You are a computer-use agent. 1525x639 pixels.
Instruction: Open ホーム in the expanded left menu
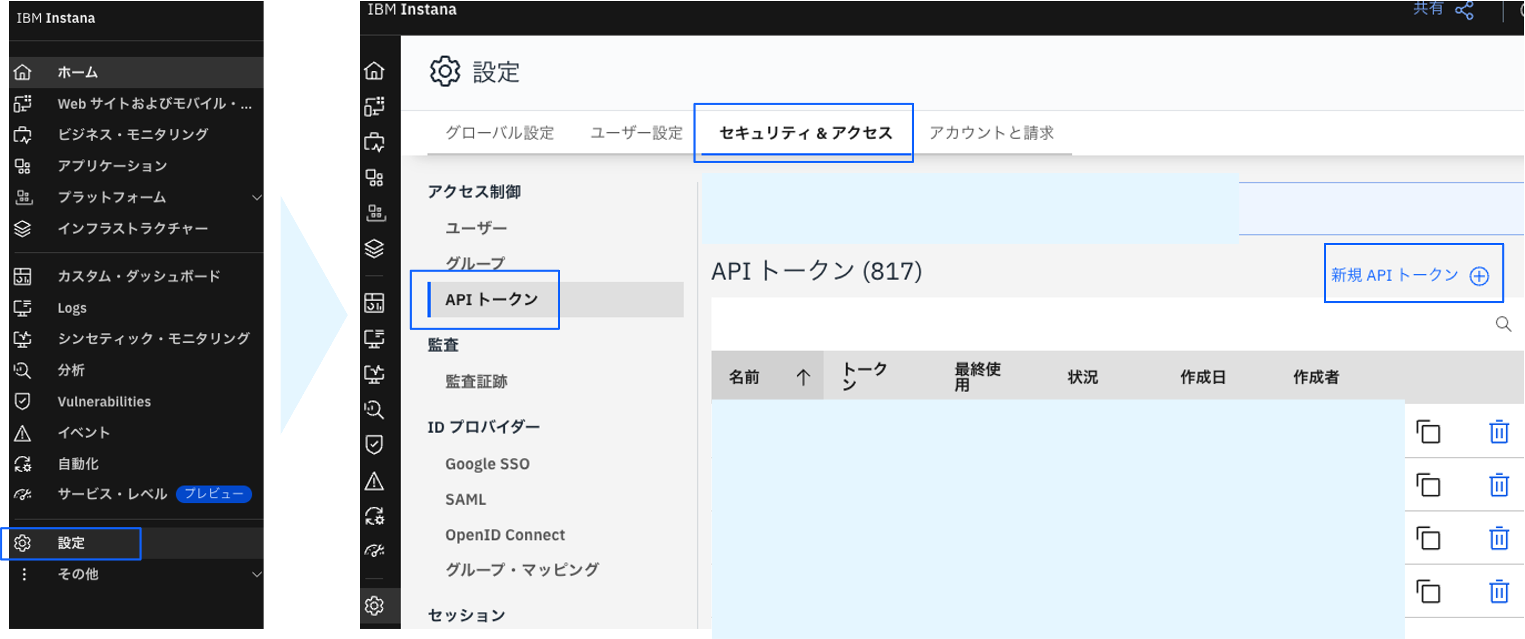136,72
